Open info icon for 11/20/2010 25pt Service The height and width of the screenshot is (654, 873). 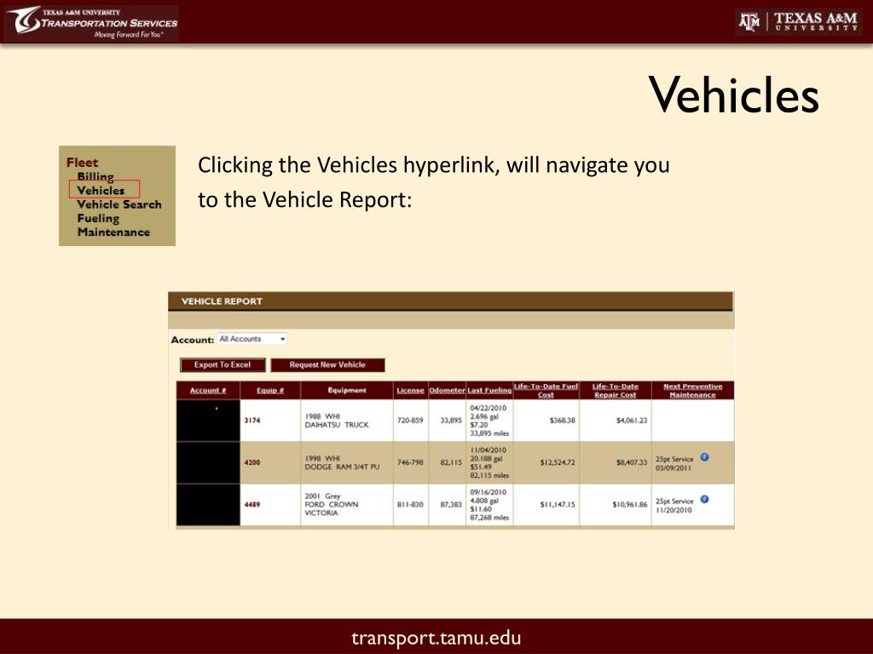point(704,499)
